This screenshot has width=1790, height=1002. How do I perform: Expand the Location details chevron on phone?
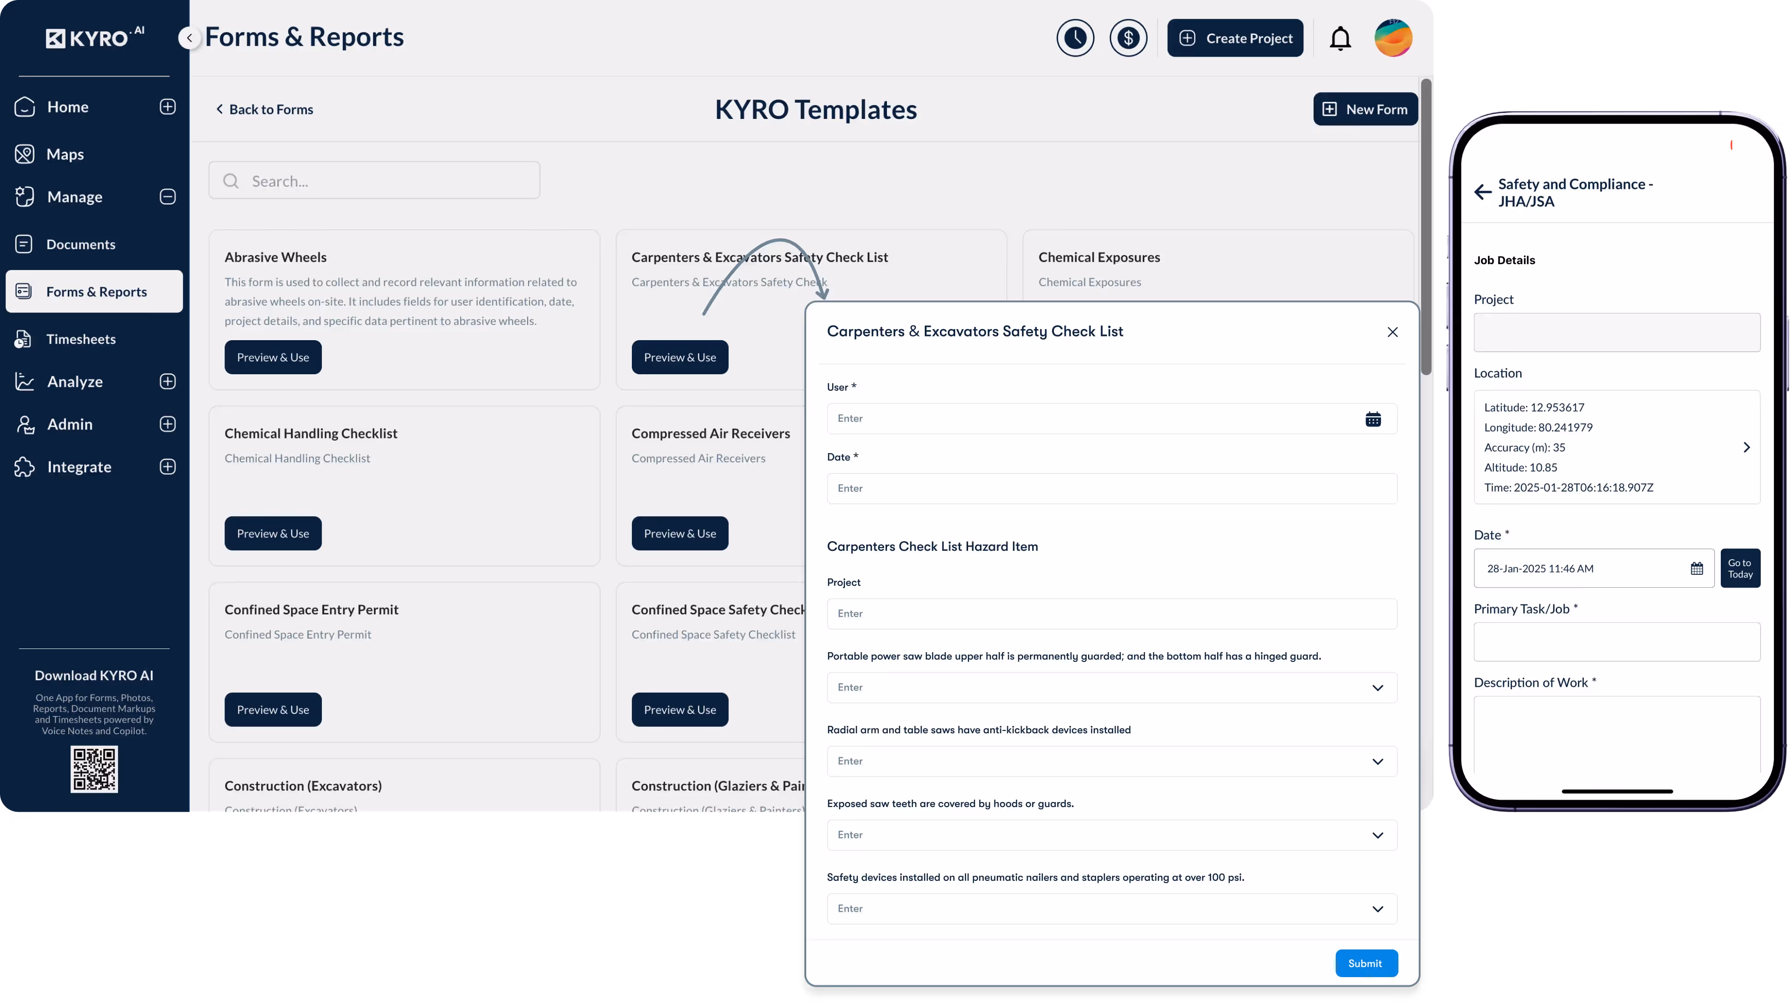[1746, 448]
